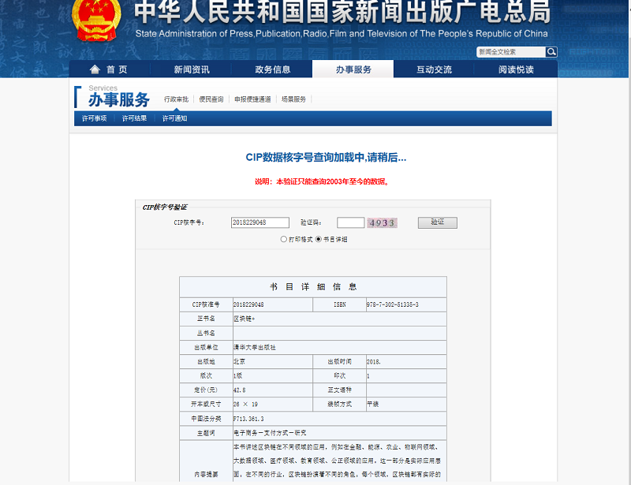The image size is (631, 485).
Task: Open the 政务信息 nav tab
Action: pyautogui.click(x=273, y=69)
